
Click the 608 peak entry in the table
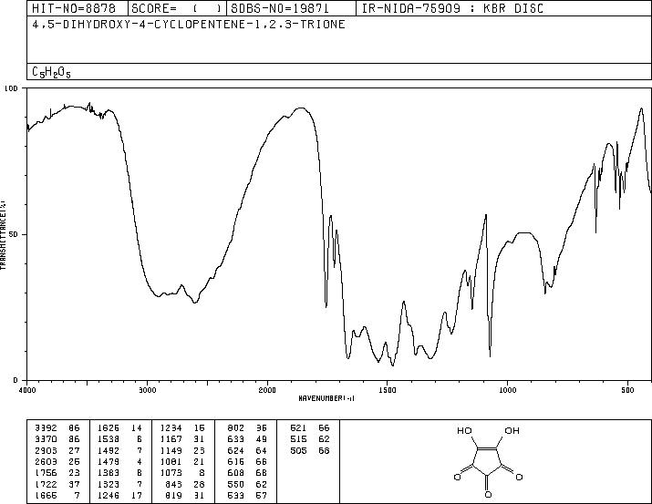(247, 473)
